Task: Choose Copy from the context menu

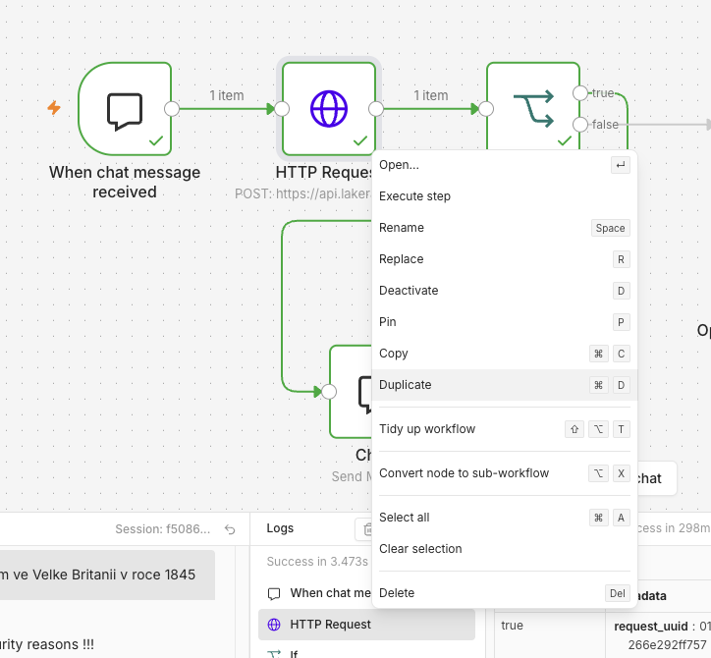Action: pos(505,354)
